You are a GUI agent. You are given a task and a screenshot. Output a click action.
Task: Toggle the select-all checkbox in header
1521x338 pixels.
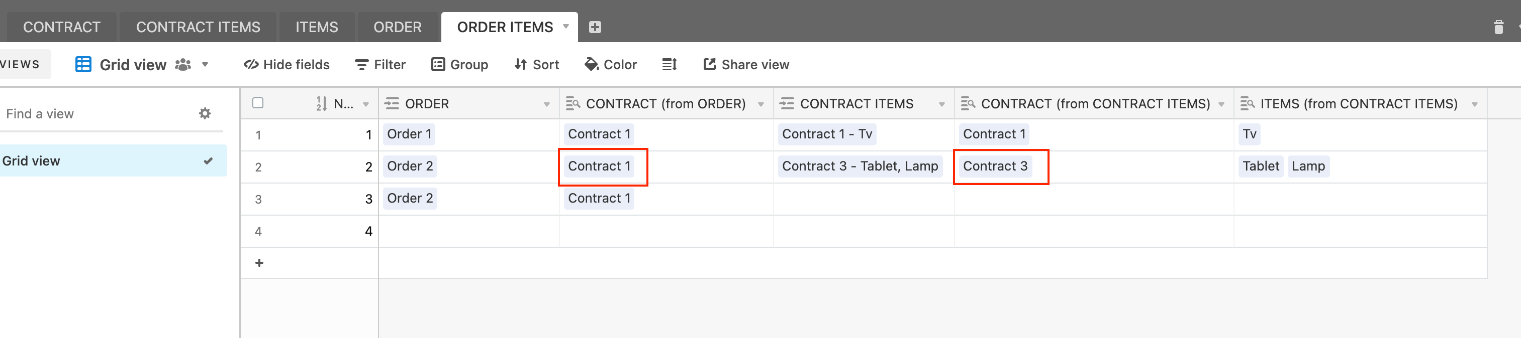tap(257, 103)
